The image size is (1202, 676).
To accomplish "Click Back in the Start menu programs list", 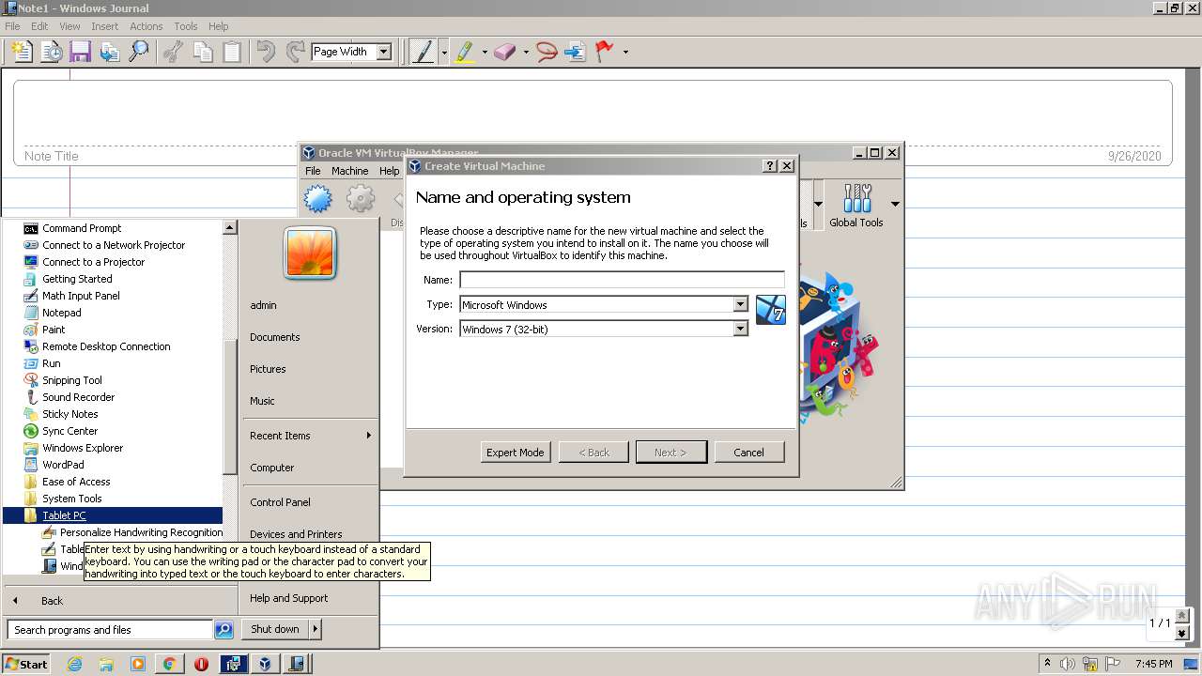I will [x=52, y=601].
